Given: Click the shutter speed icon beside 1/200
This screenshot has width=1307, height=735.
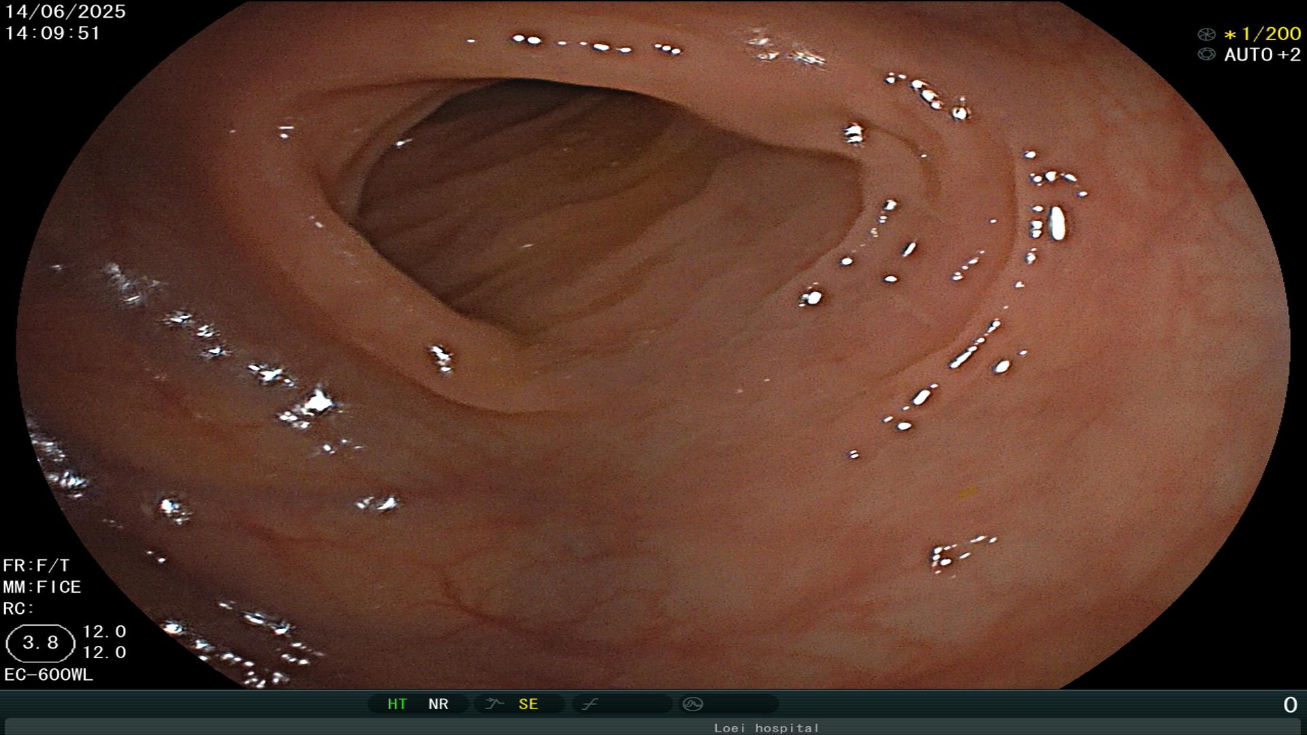Looking at the screenshot, I should point(1206,34).
